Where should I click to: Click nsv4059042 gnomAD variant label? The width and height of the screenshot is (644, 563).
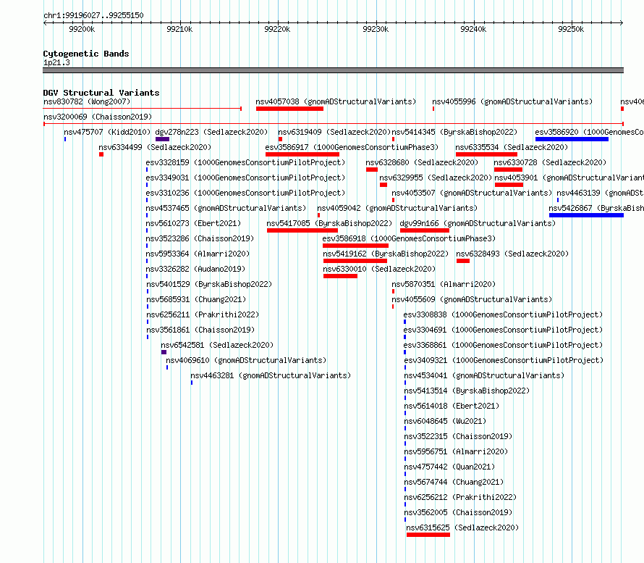pos(397,208)
